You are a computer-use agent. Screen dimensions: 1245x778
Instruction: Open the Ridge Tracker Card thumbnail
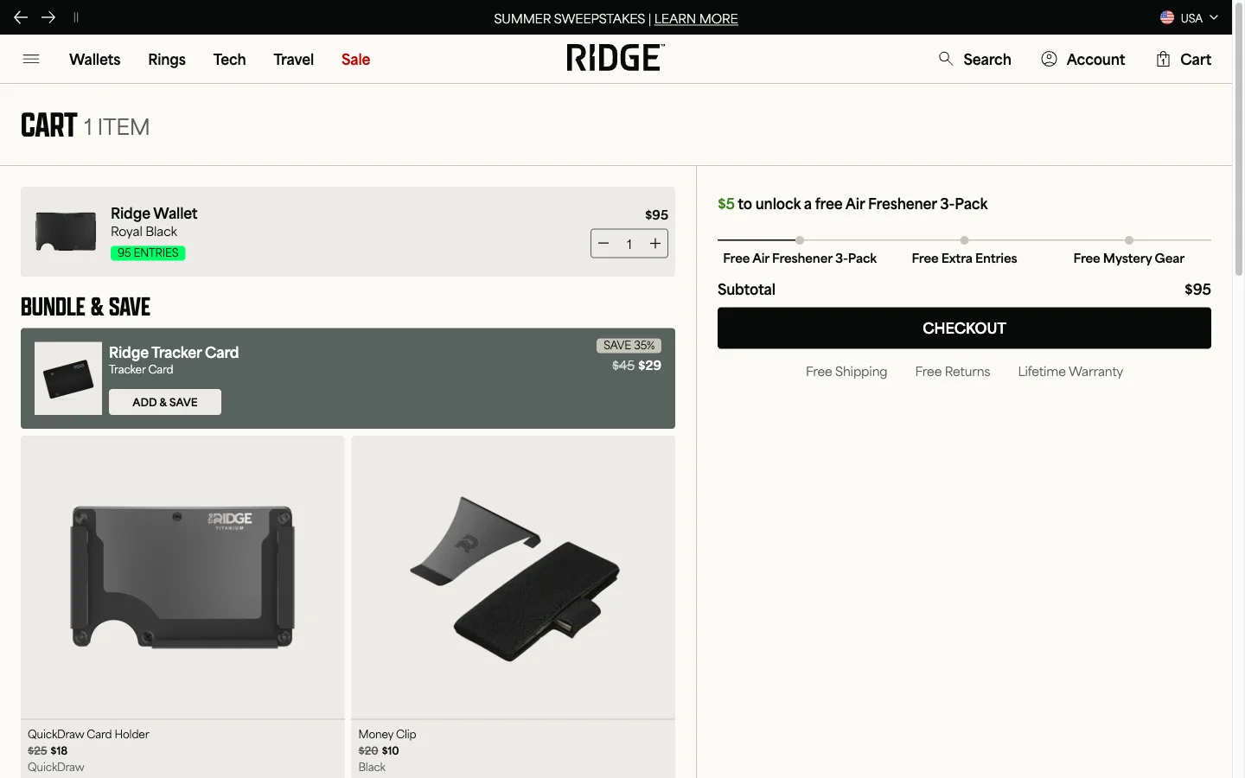(x=68, y=379)
